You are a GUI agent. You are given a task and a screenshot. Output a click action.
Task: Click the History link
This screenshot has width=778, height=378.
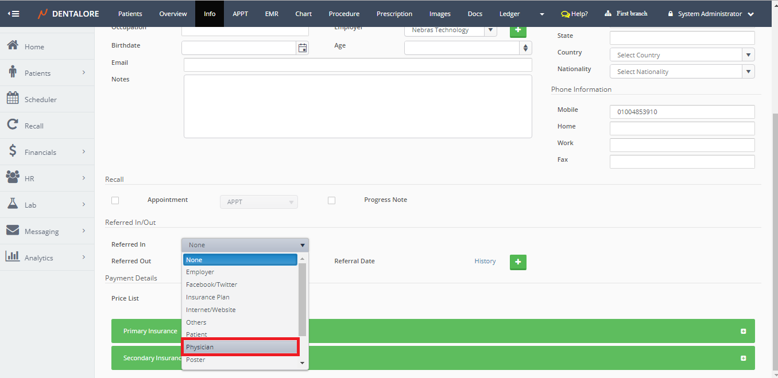tap(485, 261)
